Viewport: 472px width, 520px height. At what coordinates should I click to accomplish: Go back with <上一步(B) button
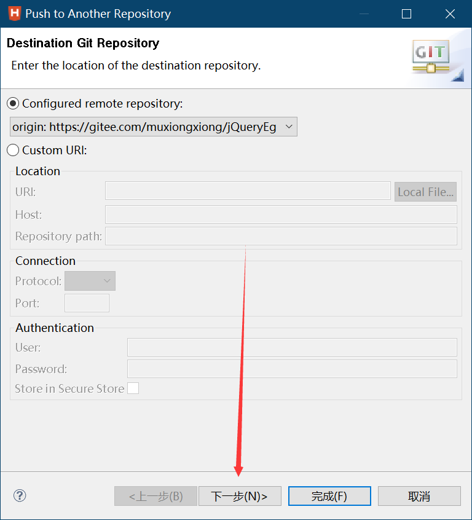tap(156, 496)
